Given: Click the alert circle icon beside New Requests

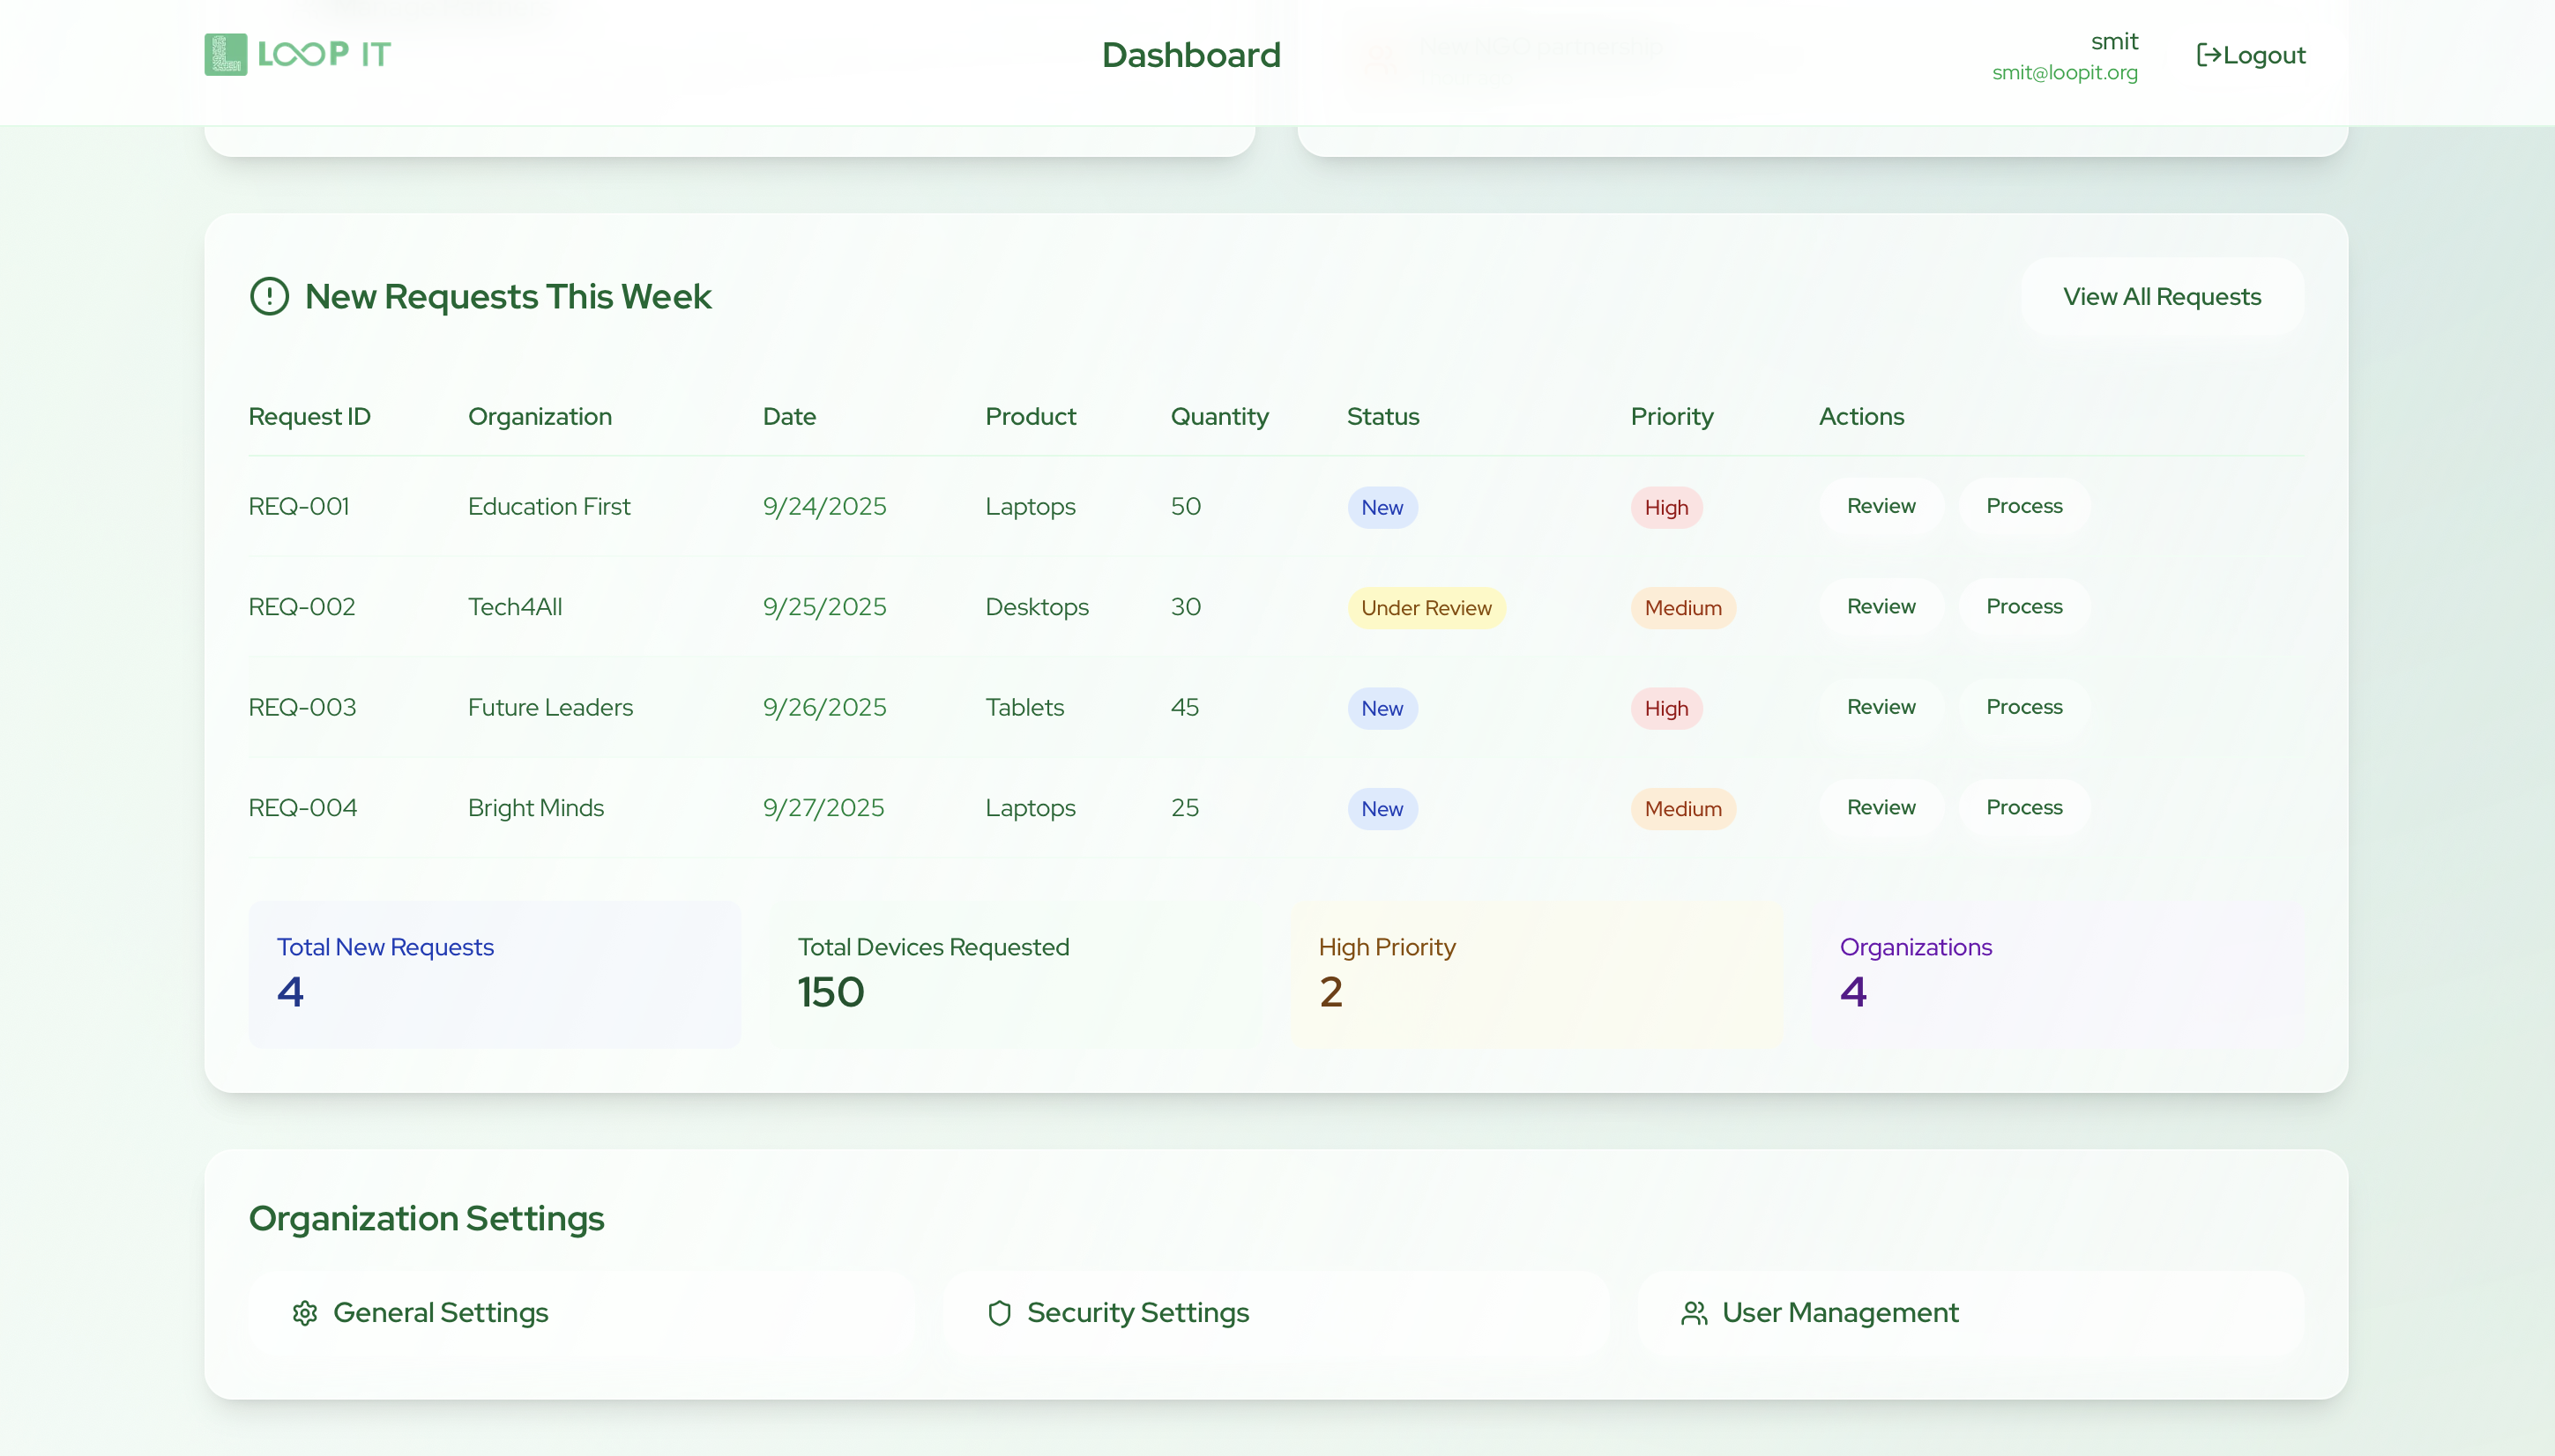Looking at the screenshot, I should pyautogui.click(x=269, y=296).
